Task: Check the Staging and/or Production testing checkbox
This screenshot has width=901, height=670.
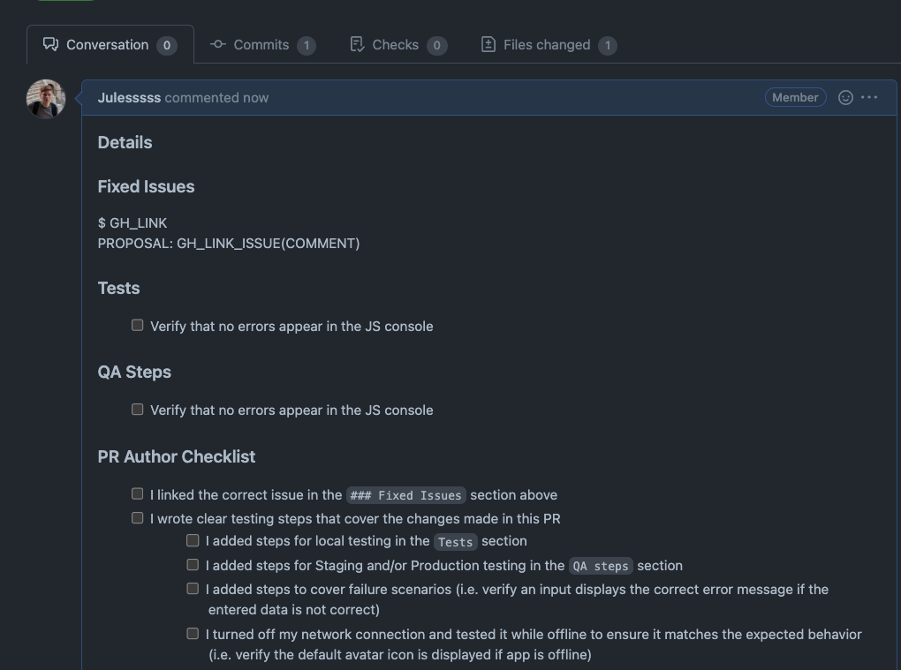Action: click(193, 565)
